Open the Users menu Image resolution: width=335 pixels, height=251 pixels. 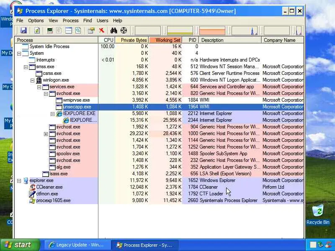102,20
